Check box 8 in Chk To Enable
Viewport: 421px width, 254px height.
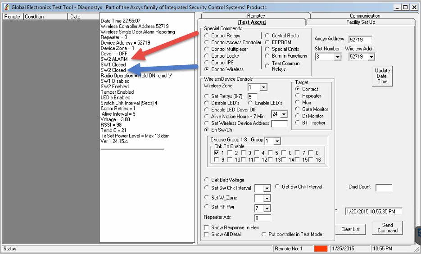tap(311, 153)
